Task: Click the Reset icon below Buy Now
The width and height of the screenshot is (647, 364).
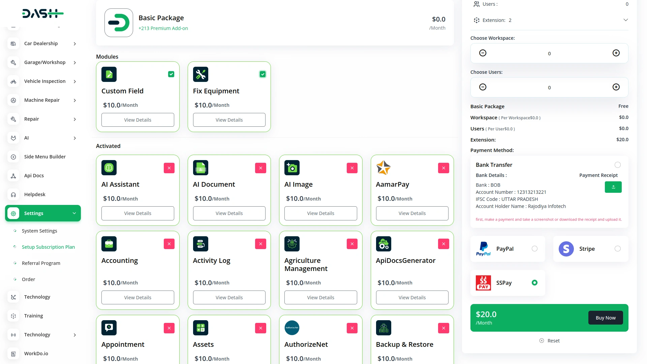Action: click(542, 341)
